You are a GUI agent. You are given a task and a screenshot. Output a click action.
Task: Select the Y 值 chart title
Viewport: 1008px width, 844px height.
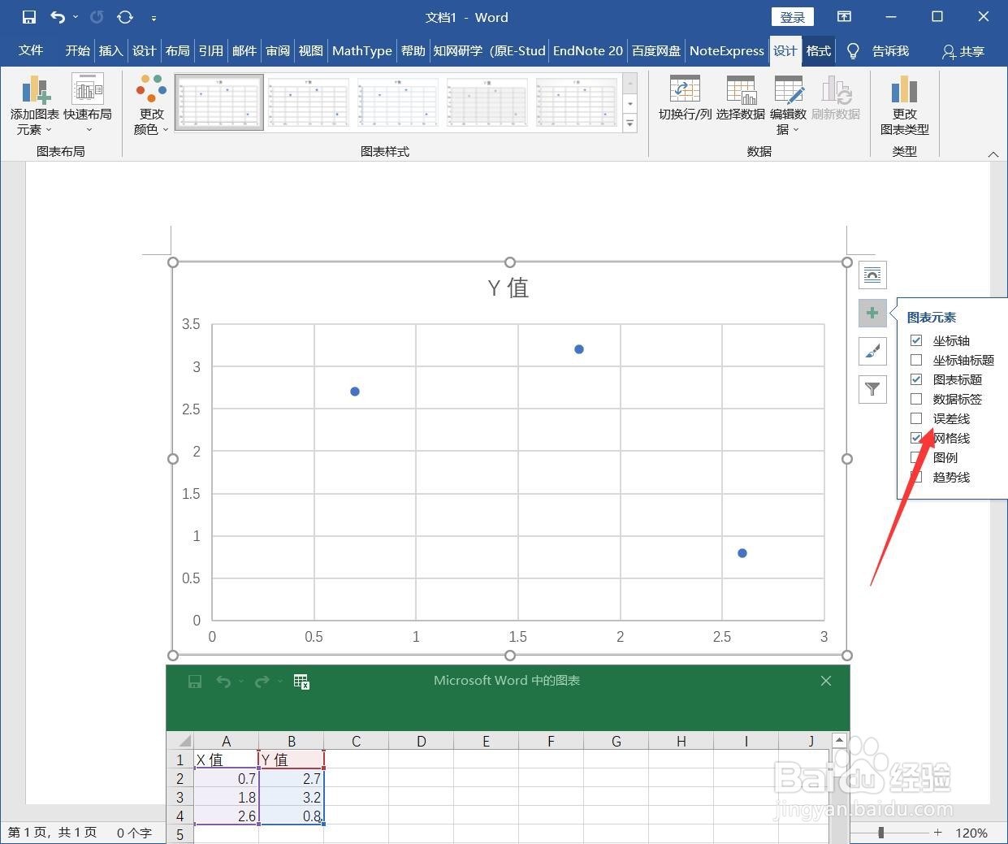tap(508, 288)
